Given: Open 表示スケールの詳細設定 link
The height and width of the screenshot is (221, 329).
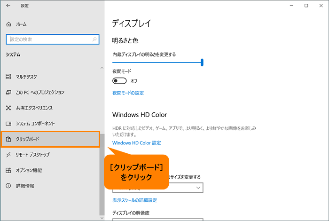Looking at the screenshot, I should [x=135, y=200].
